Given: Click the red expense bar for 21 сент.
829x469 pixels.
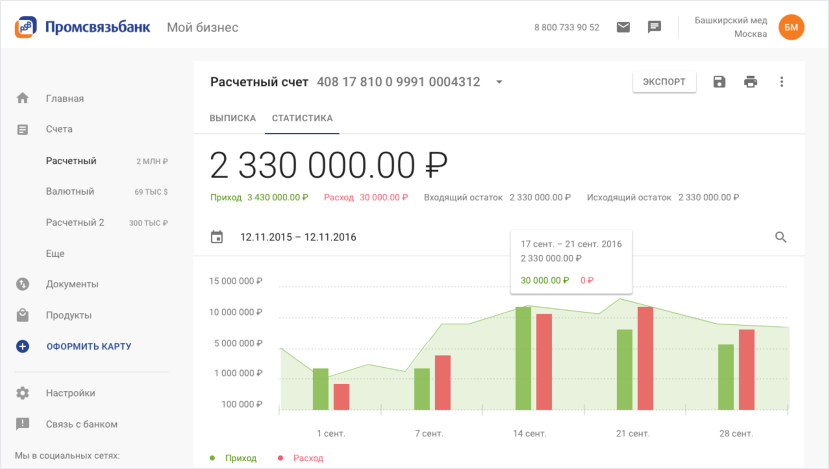Looking at the screenshot, I should 645,358.
